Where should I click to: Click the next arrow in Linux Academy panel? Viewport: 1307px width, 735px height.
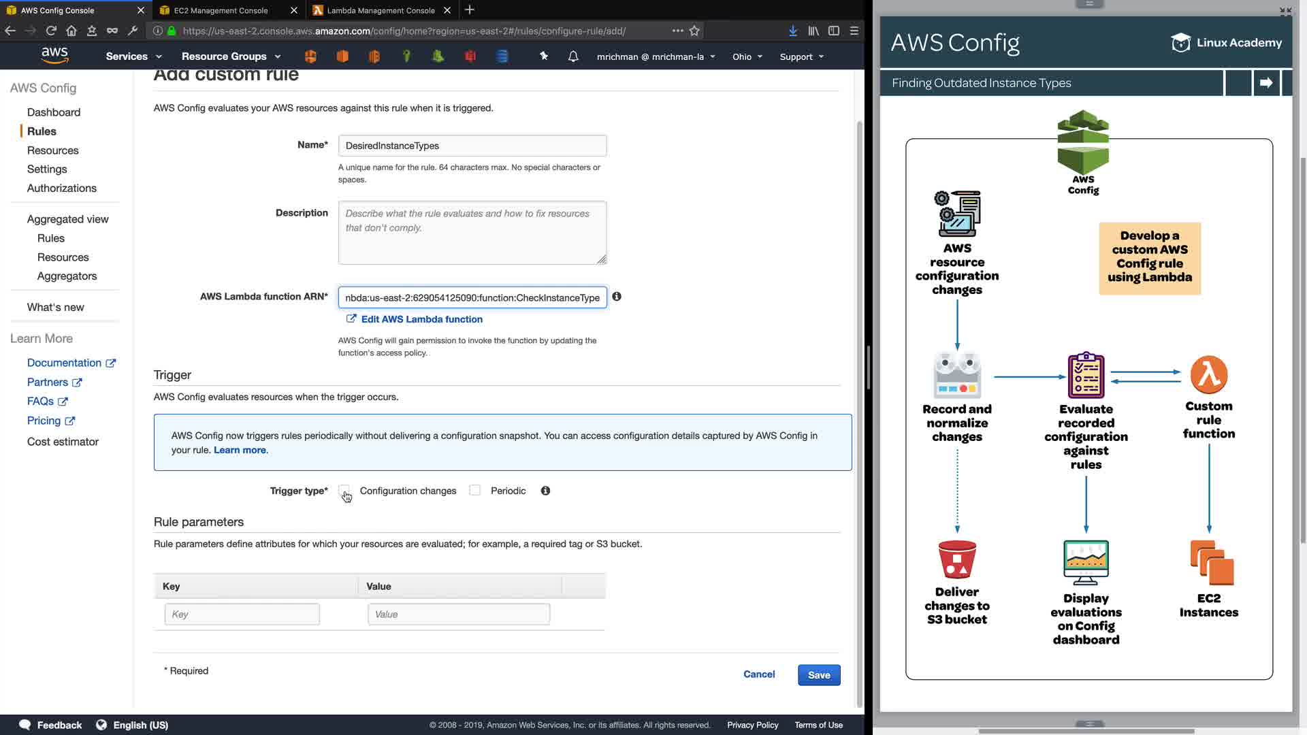(x=1266, y=83)
